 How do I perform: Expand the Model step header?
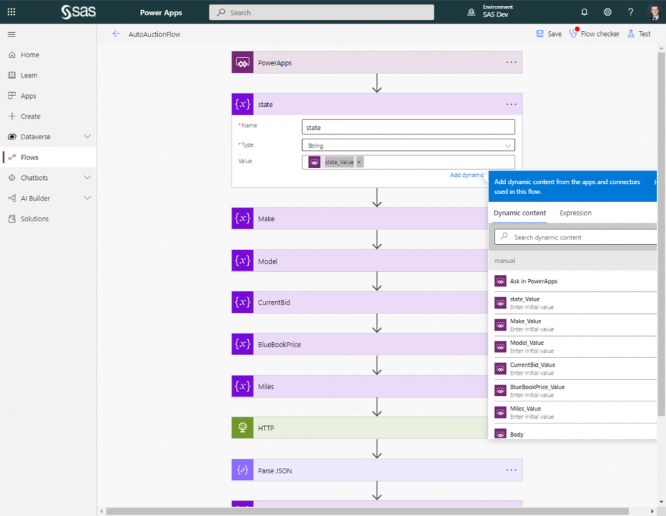point(360,261)
